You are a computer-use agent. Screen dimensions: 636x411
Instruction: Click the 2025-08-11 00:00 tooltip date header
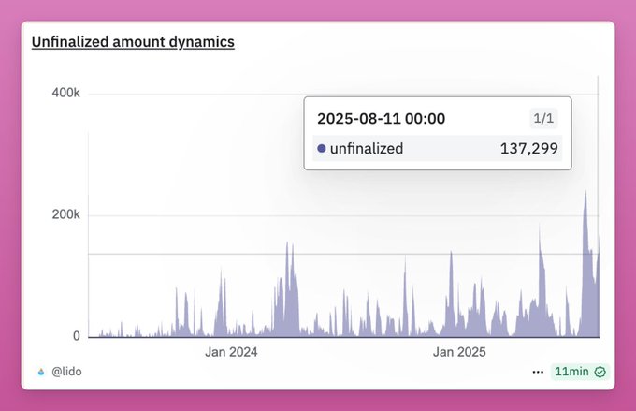click(x=382, y=119)
